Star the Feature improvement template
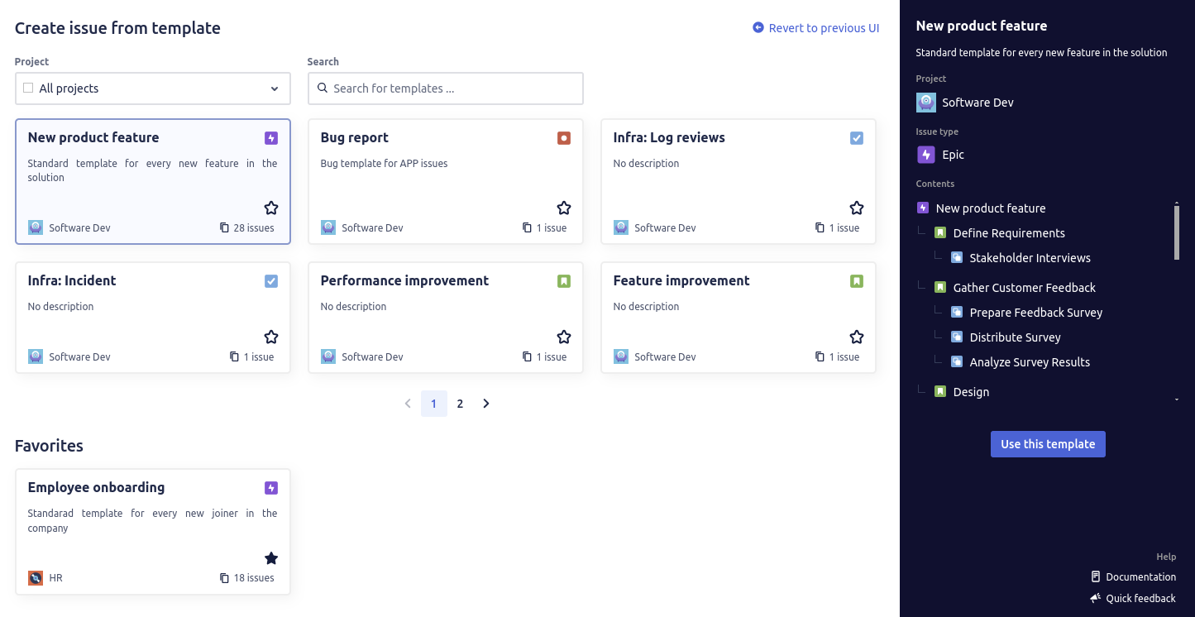1195x617 pixels. point(857,337)
